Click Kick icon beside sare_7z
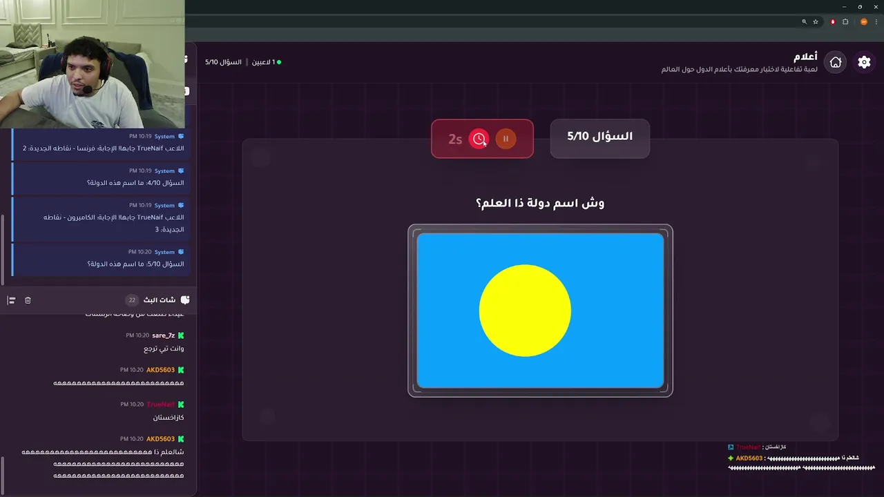Image resolution: width=884 pixels, height=497 pixels. [x=181, y=335]
